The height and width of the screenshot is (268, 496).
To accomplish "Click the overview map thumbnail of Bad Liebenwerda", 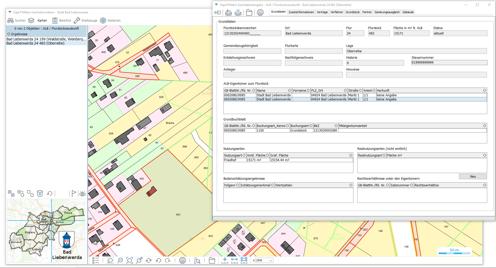I will click(x=46, y=231).
